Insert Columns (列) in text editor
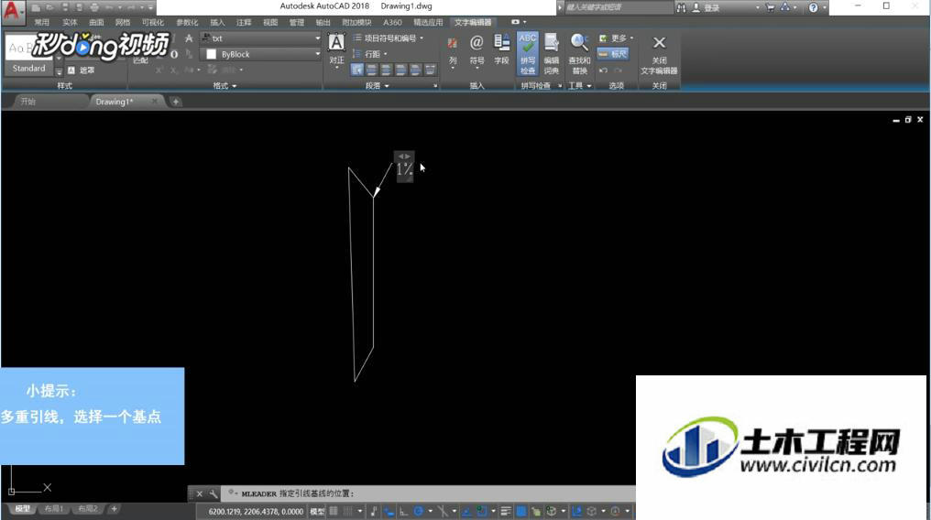This screenshot has height=520, width=931. [x=453, y=51]
